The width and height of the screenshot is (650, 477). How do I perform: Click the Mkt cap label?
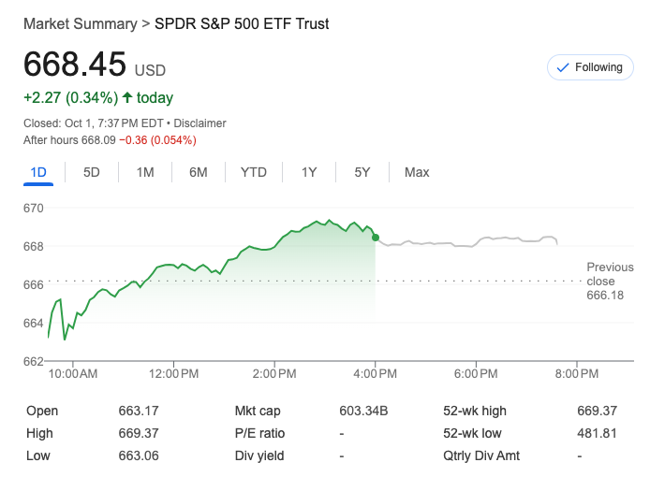[x=258, y=411]
